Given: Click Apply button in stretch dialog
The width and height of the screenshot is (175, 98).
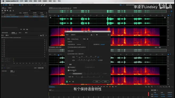Looking at the screenshot, I should [x=105, y=82].
